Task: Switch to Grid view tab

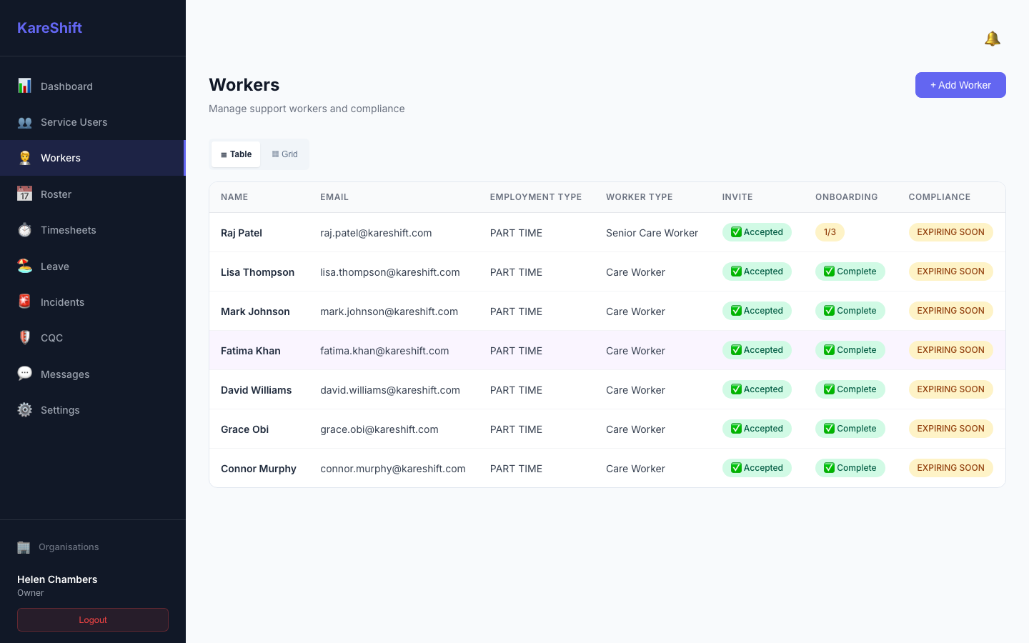Action: tap(284, 154)
